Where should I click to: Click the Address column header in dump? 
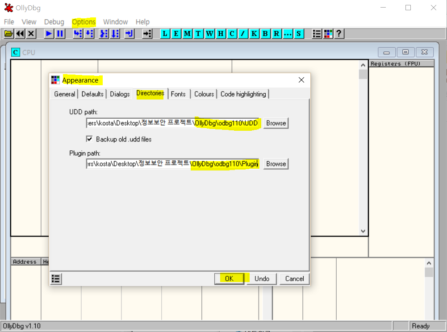pos(25,261)
